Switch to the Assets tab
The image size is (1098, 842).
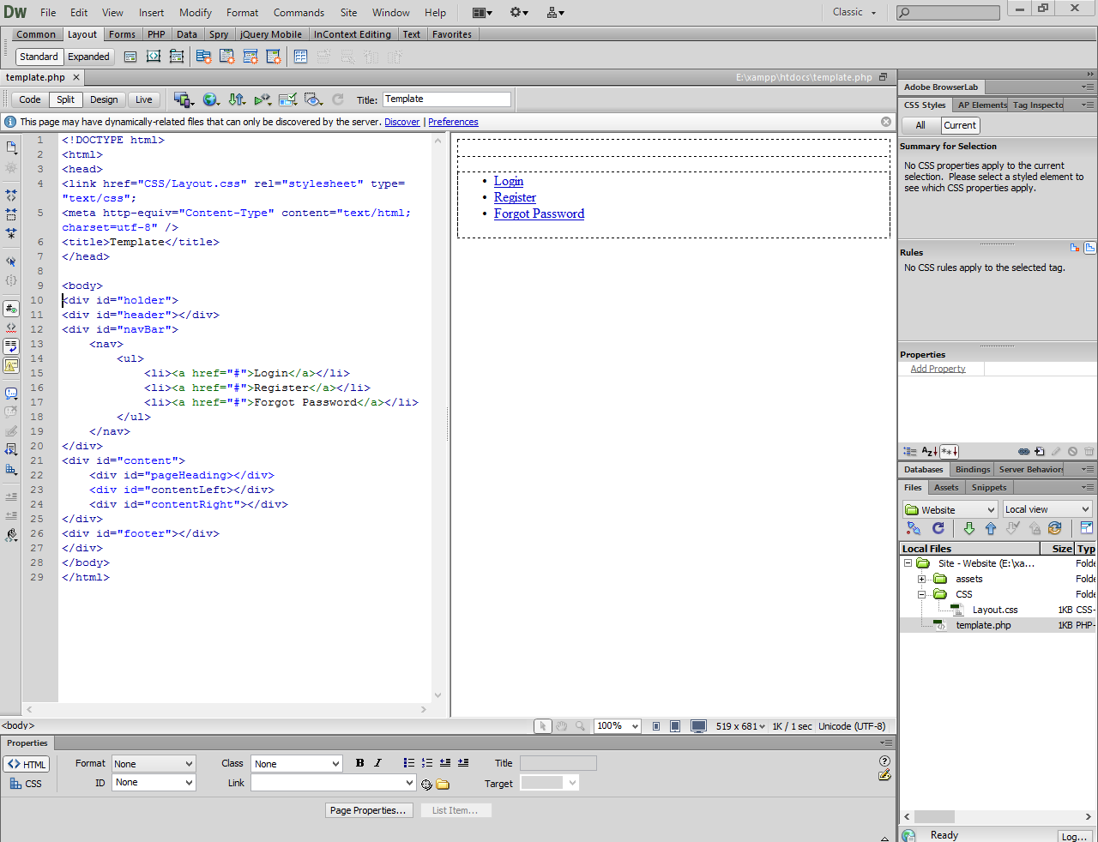coord(946,487)
